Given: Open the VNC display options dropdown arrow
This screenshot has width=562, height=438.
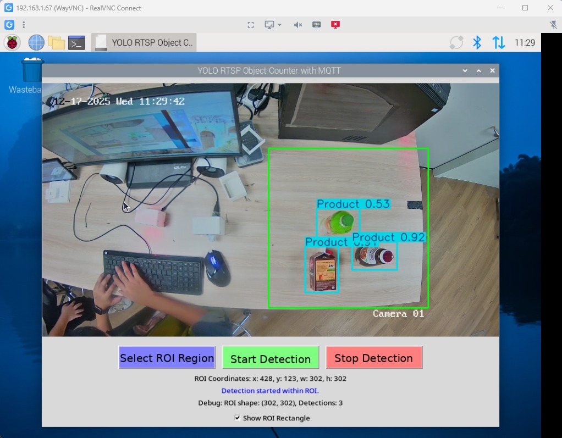Looking at the screenshot, I should point(278,24).
